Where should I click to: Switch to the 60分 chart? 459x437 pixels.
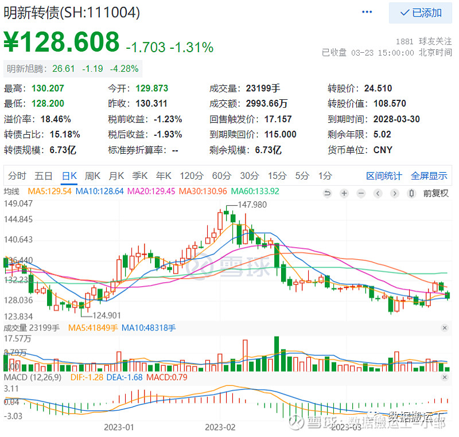(x=221, y=176)
